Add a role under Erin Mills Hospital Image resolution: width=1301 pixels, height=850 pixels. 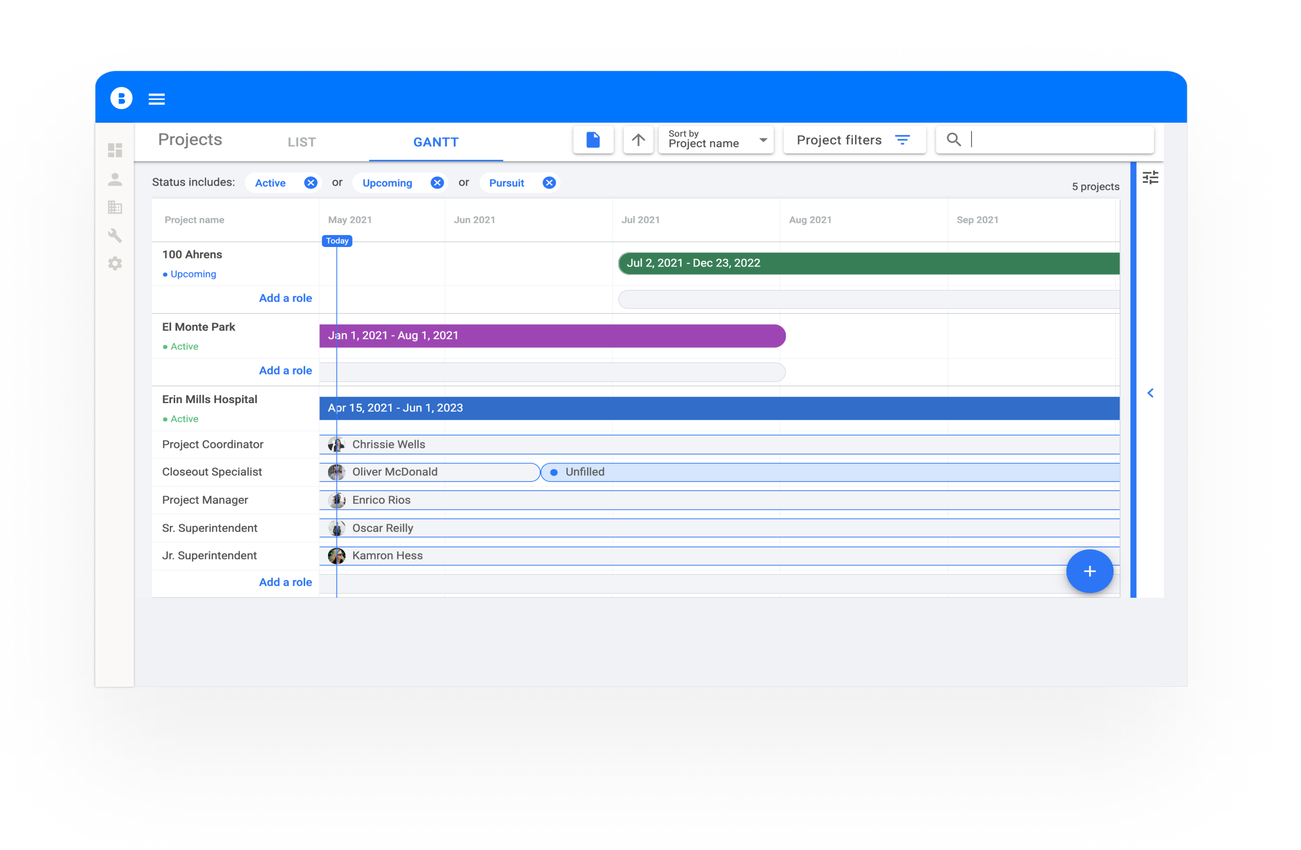(285, 582)
